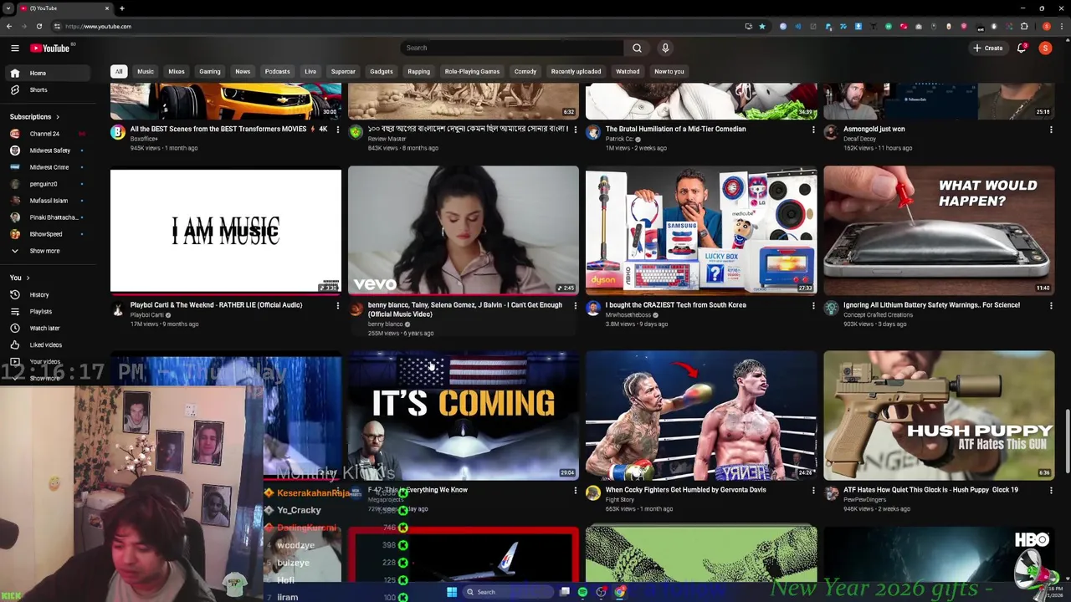Start voice search with the microphone icon
The image size is (1071, 602).
pos(665,48)
